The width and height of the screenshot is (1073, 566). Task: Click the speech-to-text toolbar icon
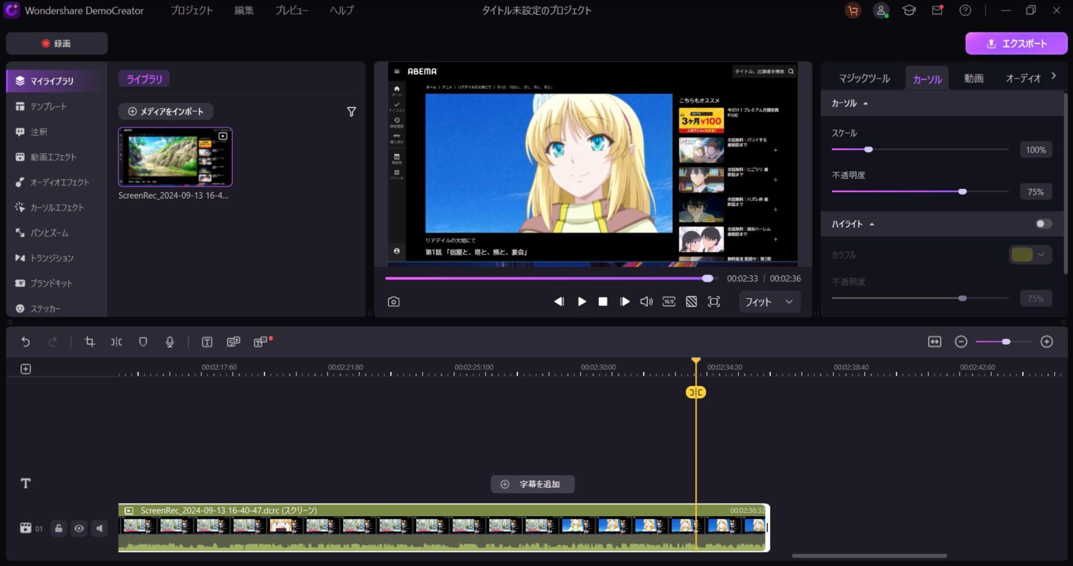click(233, 342)
